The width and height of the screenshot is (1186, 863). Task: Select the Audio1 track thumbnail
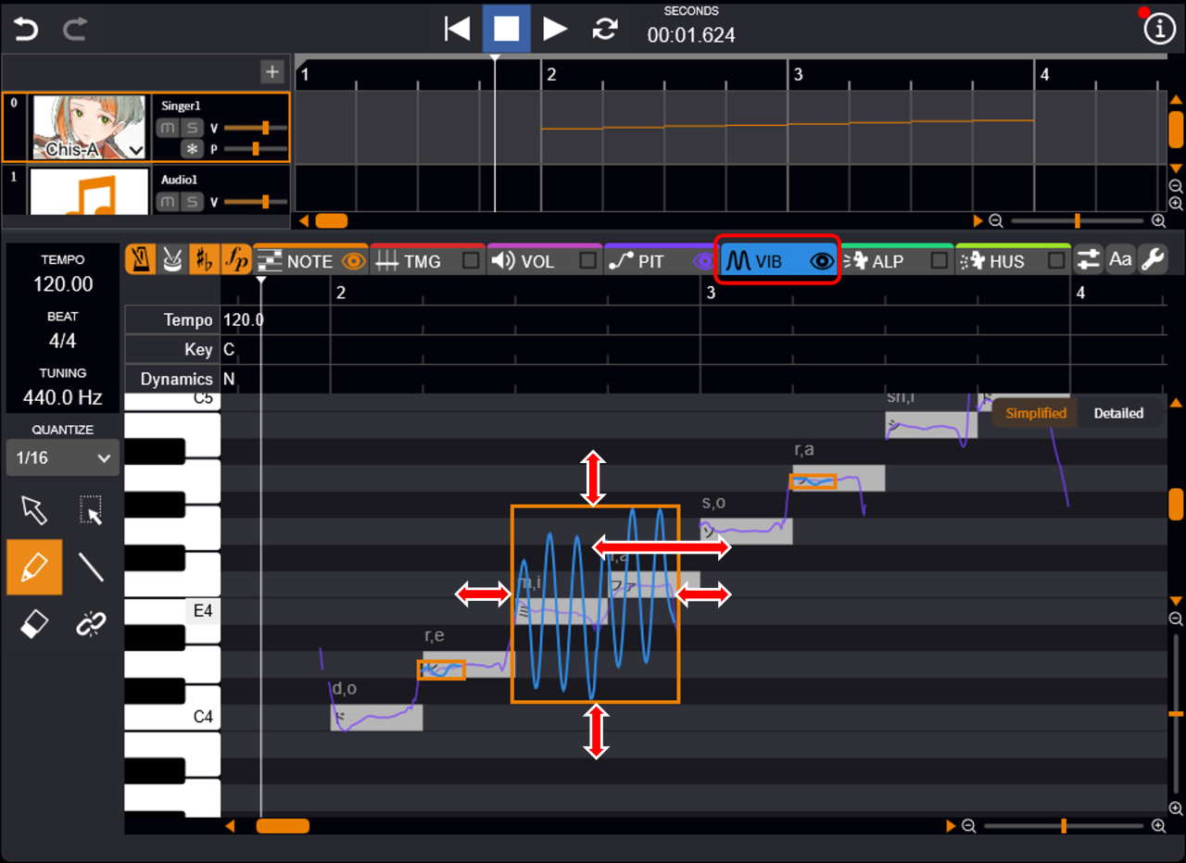click(90, 192)
